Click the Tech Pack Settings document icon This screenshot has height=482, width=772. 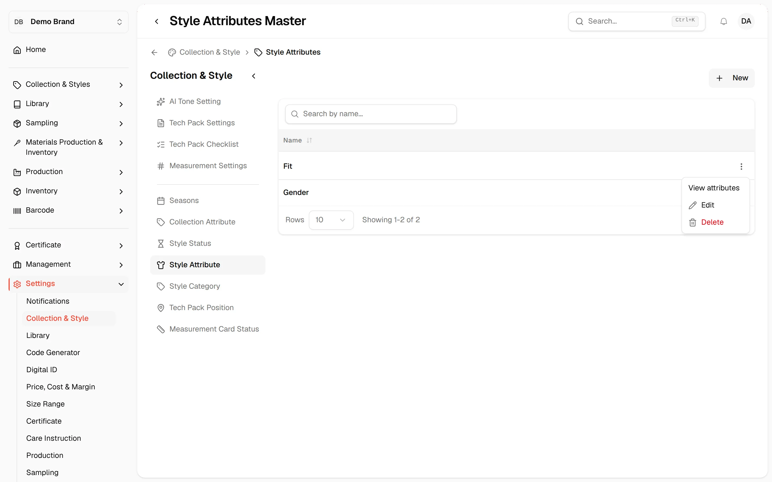(x=161, y=123)
